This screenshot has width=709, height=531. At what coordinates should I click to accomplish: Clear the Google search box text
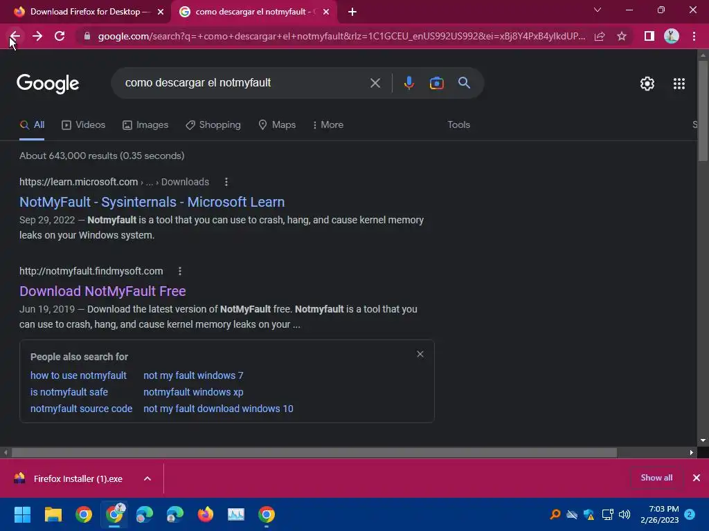[x=375, y=83]
